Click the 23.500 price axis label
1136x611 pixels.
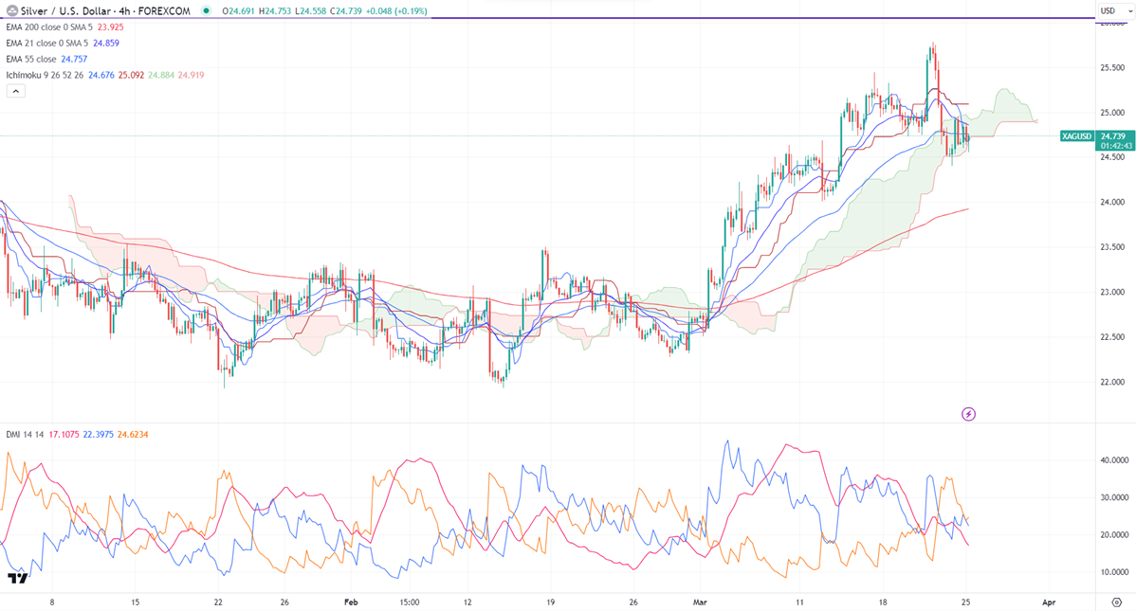point(1112,247)
